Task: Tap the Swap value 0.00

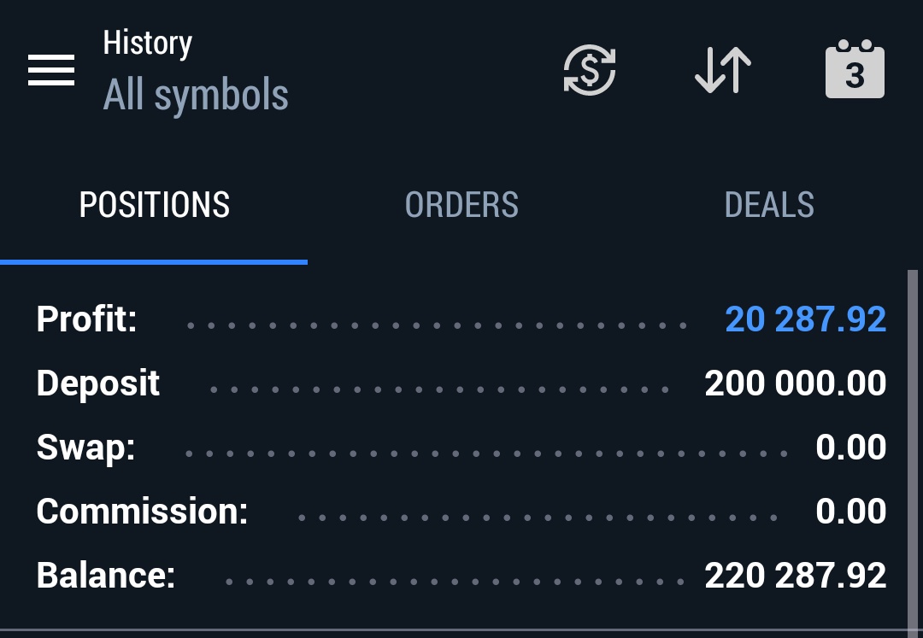Action: (x=850, y=448)
